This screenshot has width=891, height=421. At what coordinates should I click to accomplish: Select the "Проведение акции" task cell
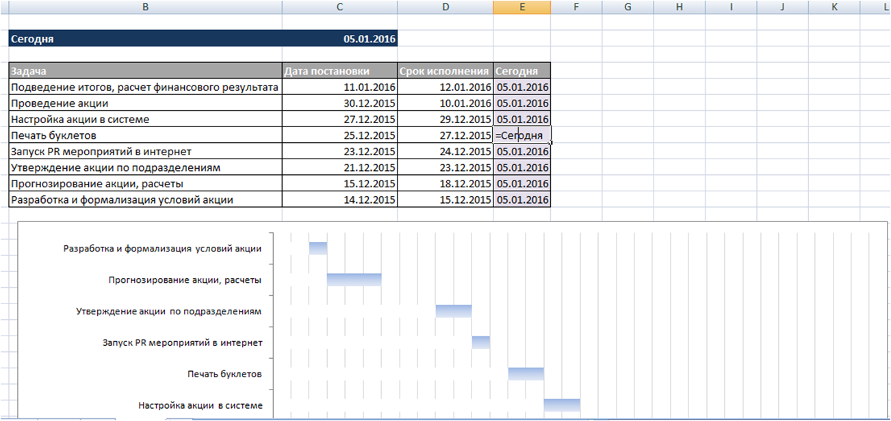[145, 103]
